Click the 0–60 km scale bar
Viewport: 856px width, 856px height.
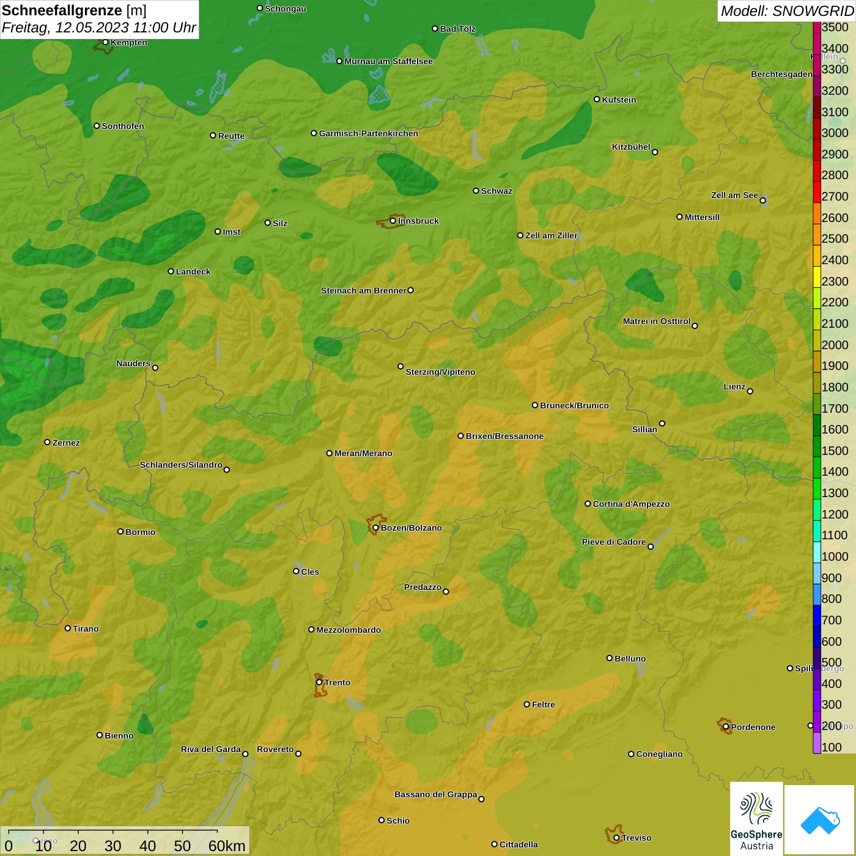125,841
